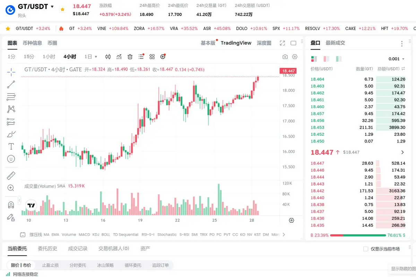Expand last price detail arrow
Image resolution: width=416 pixels, height=277 pixels.
coord(402,152)
